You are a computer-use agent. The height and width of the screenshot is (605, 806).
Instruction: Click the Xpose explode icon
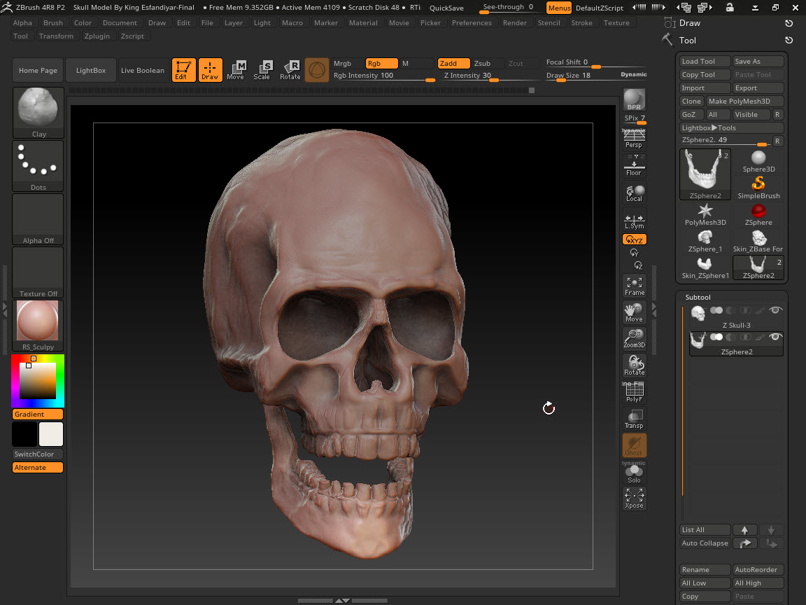pos(635,499)
